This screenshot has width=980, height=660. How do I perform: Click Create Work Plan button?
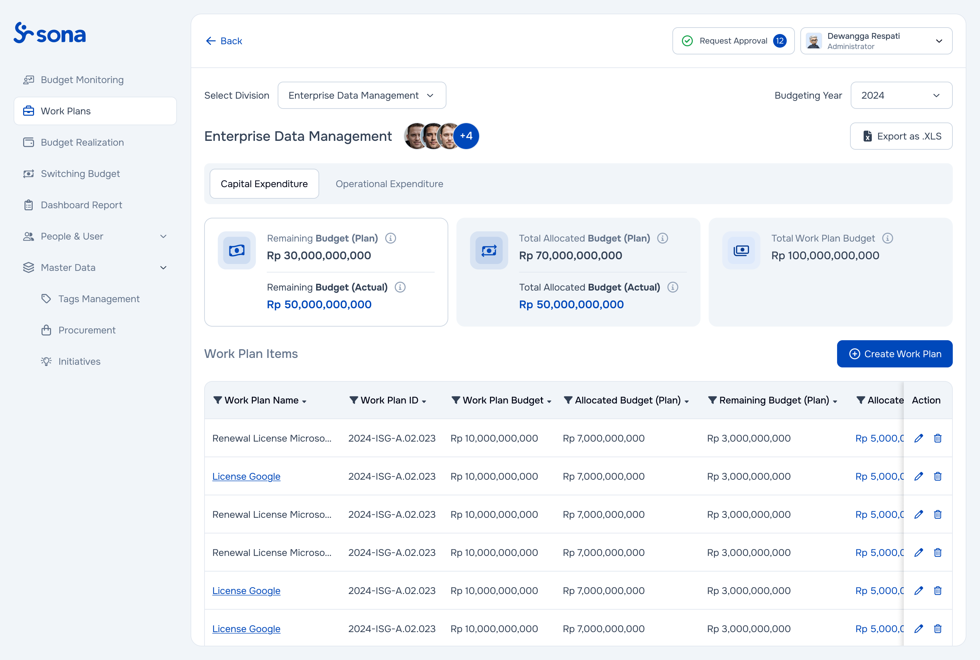click(x=895, y=354)
